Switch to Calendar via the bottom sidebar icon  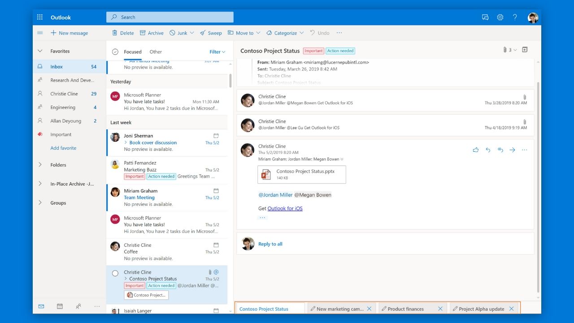point(60,306)
